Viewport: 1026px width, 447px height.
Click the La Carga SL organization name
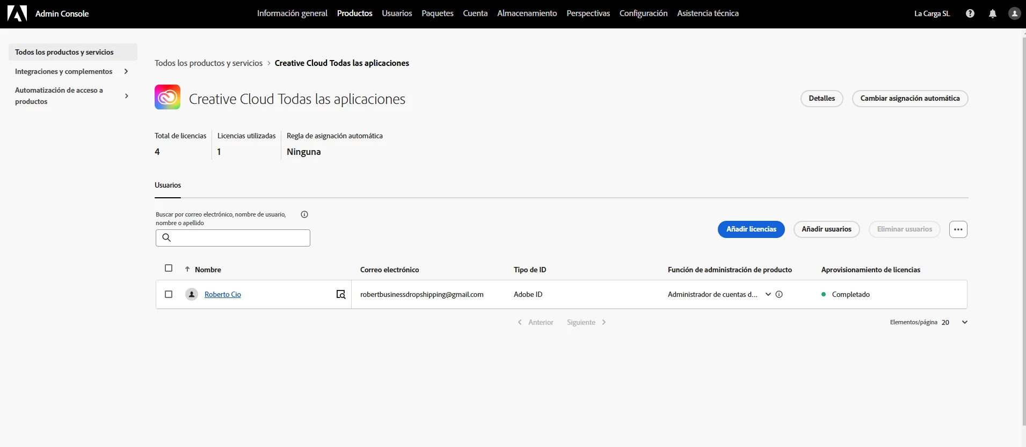pyautogui.click(x=932, y=13)
